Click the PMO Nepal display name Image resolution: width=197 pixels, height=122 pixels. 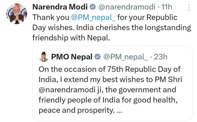coord(72,57)
